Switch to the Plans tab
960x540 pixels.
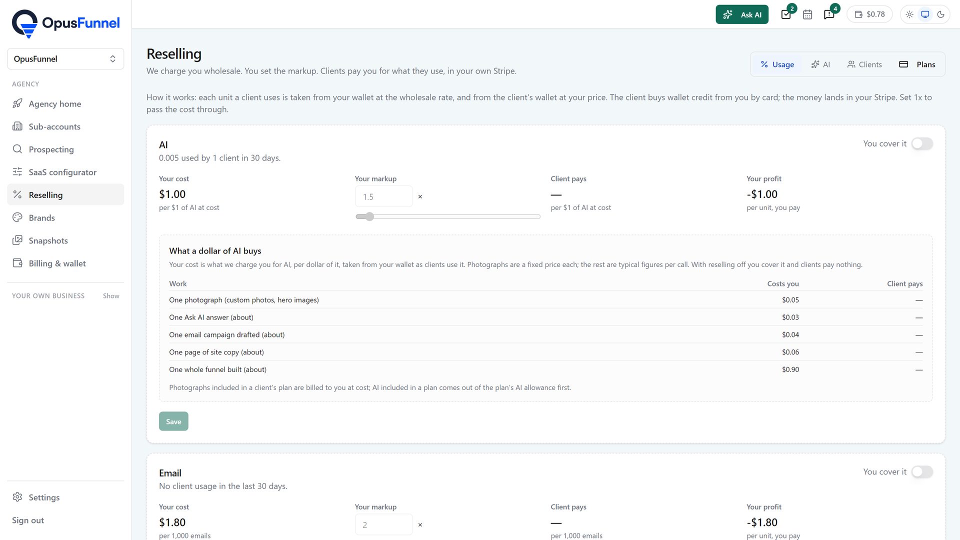click(917, 64)
